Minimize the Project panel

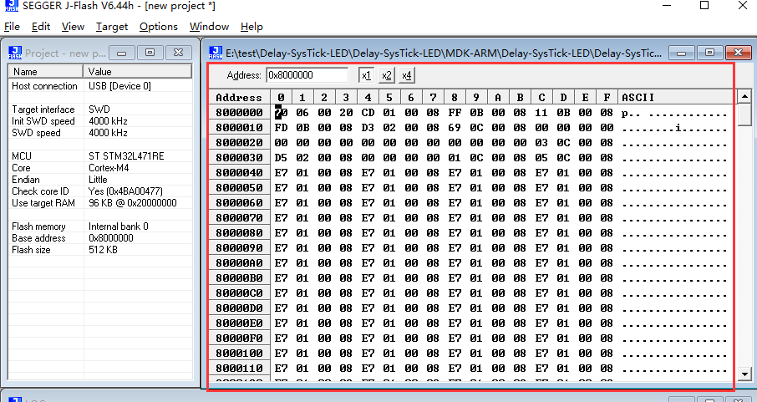(x=122, y=53)
